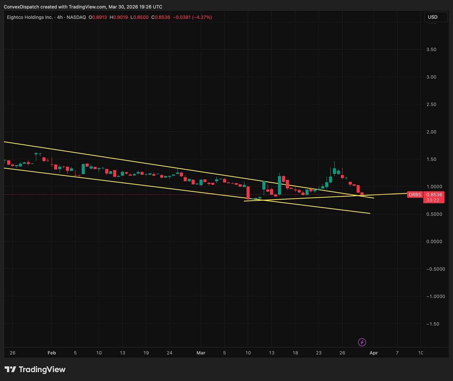Click the change value −0.0381 (−4.27%)
This screenshot has width=453, height=381.
click(x=192, y=17)
